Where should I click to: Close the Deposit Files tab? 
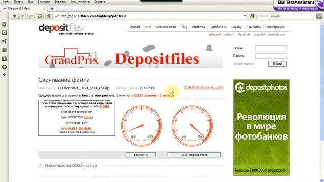[44, 8]
